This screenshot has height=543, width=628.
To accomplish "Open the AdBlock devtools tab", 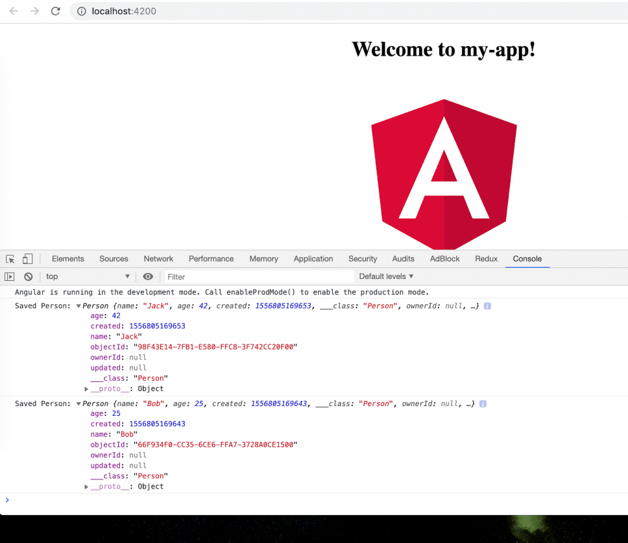I will point(444,259).
